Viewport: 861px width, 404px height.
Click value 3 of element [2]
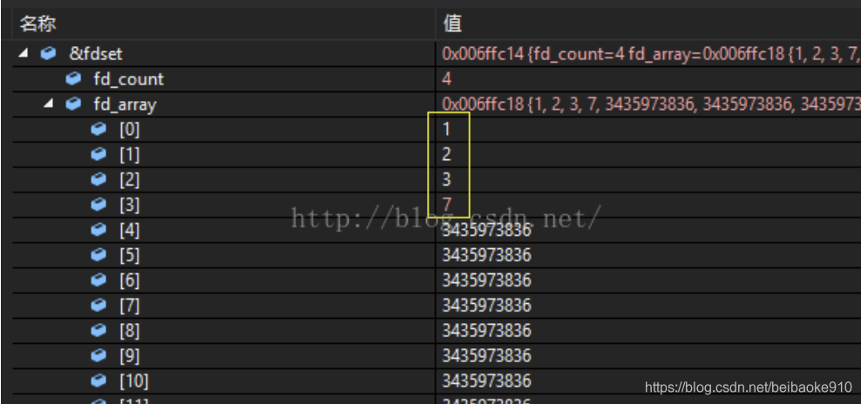446,180
